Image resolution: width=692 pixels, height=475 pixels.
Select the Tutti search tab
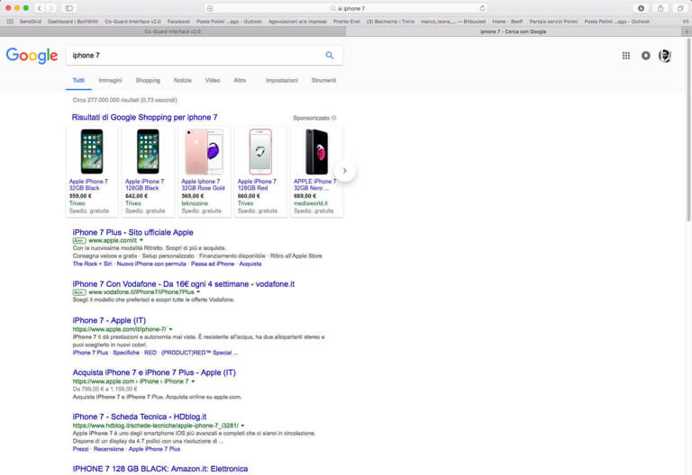(x=78, y=80)
